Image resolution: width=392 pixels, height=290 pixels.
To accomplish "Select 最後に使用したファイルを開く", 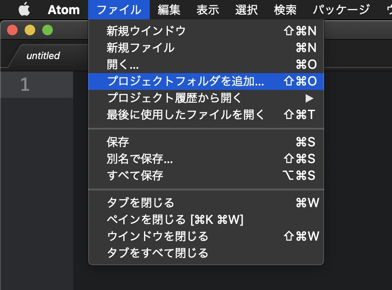I will click(186, 115).
